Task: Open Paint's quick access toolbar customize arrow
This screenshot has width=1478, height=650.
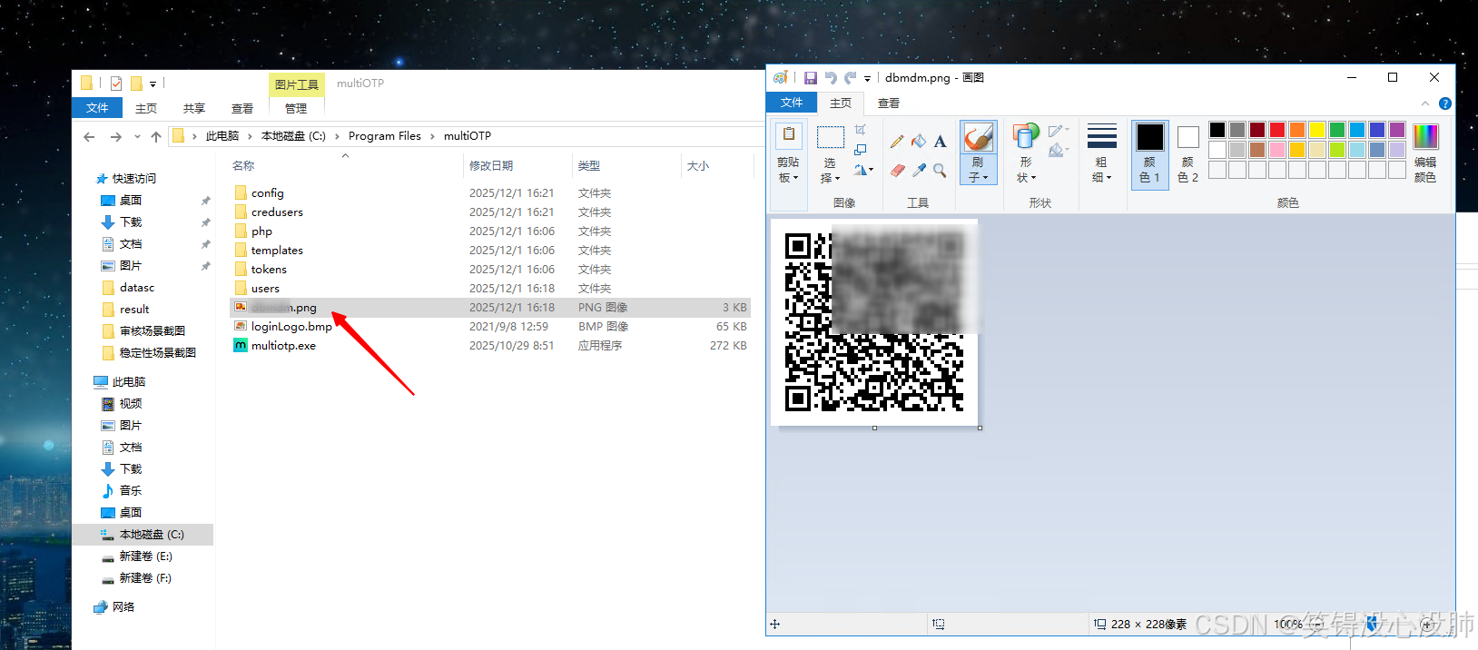Action: coord(867,79)
